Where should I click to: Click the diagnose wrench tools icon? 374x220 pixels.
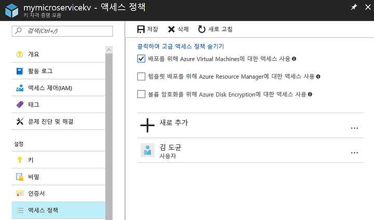pyautogui.click(x=20, y=122)
